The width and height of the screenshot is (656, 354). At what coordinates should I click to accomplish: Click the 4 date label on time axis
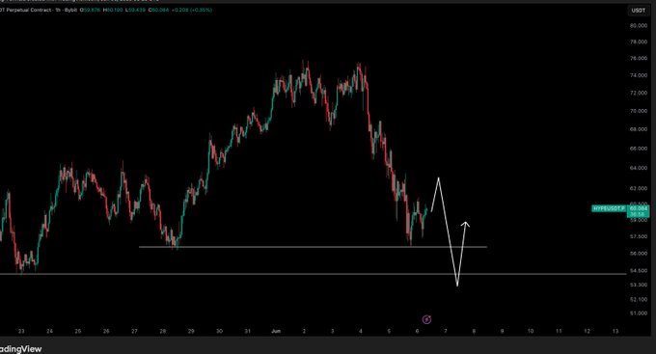click(x=361, y=331)
